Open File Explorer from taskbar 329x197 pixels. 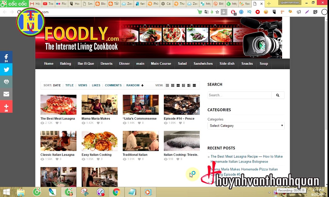(21, 192)
